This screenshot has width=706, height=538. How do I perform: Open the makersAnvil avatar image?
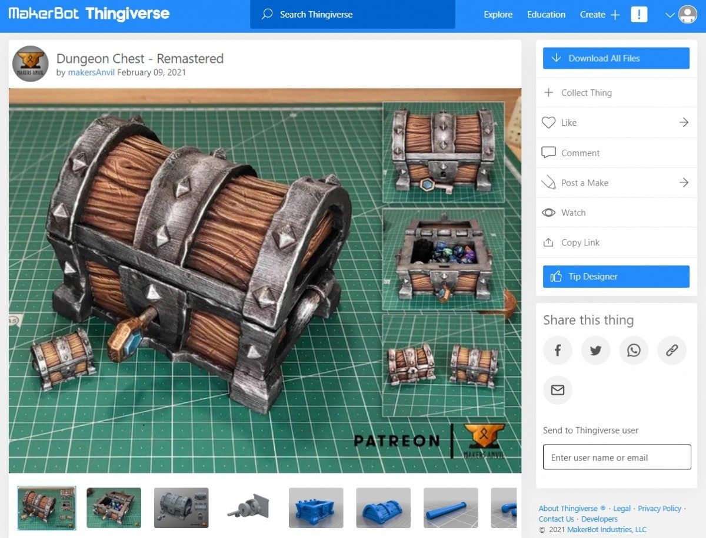[x=30, y=63]
